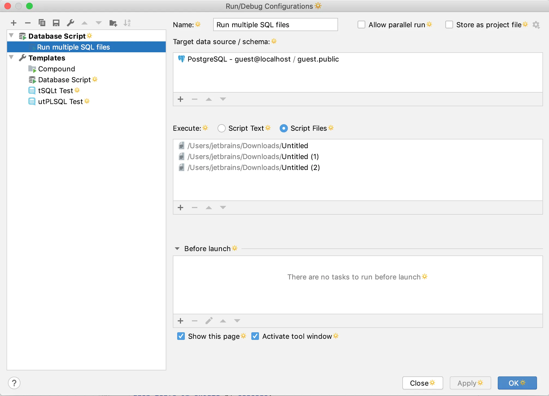The height and width of the screenshot is (396, 549).
Task: Copy the selected configuration
Action: click(x=42, y=23)
